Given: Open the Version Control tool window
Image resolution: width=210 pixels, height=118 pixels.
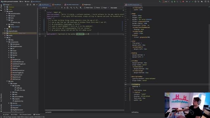Looking at the screenshot, I should click(x=26, y=114).
